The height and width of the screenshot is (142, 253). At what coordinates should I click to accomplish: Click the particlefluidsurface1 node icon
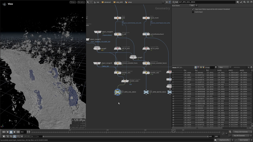click(146, 34)
